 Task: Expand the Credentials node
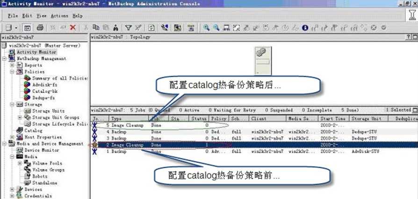[x=12, y=196]
